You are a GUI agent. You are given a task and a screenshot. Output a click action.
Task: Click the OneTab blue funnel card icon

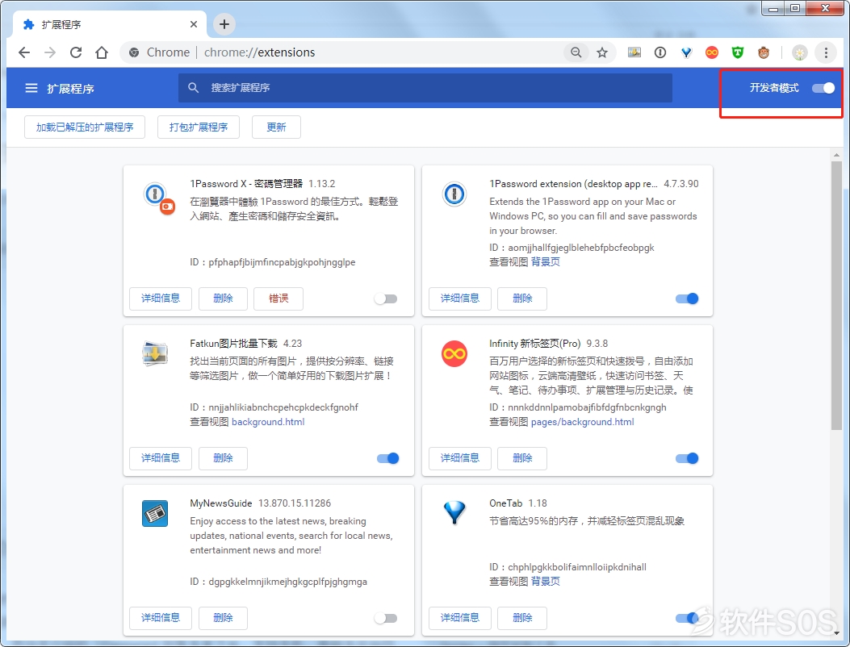(454, 512)
